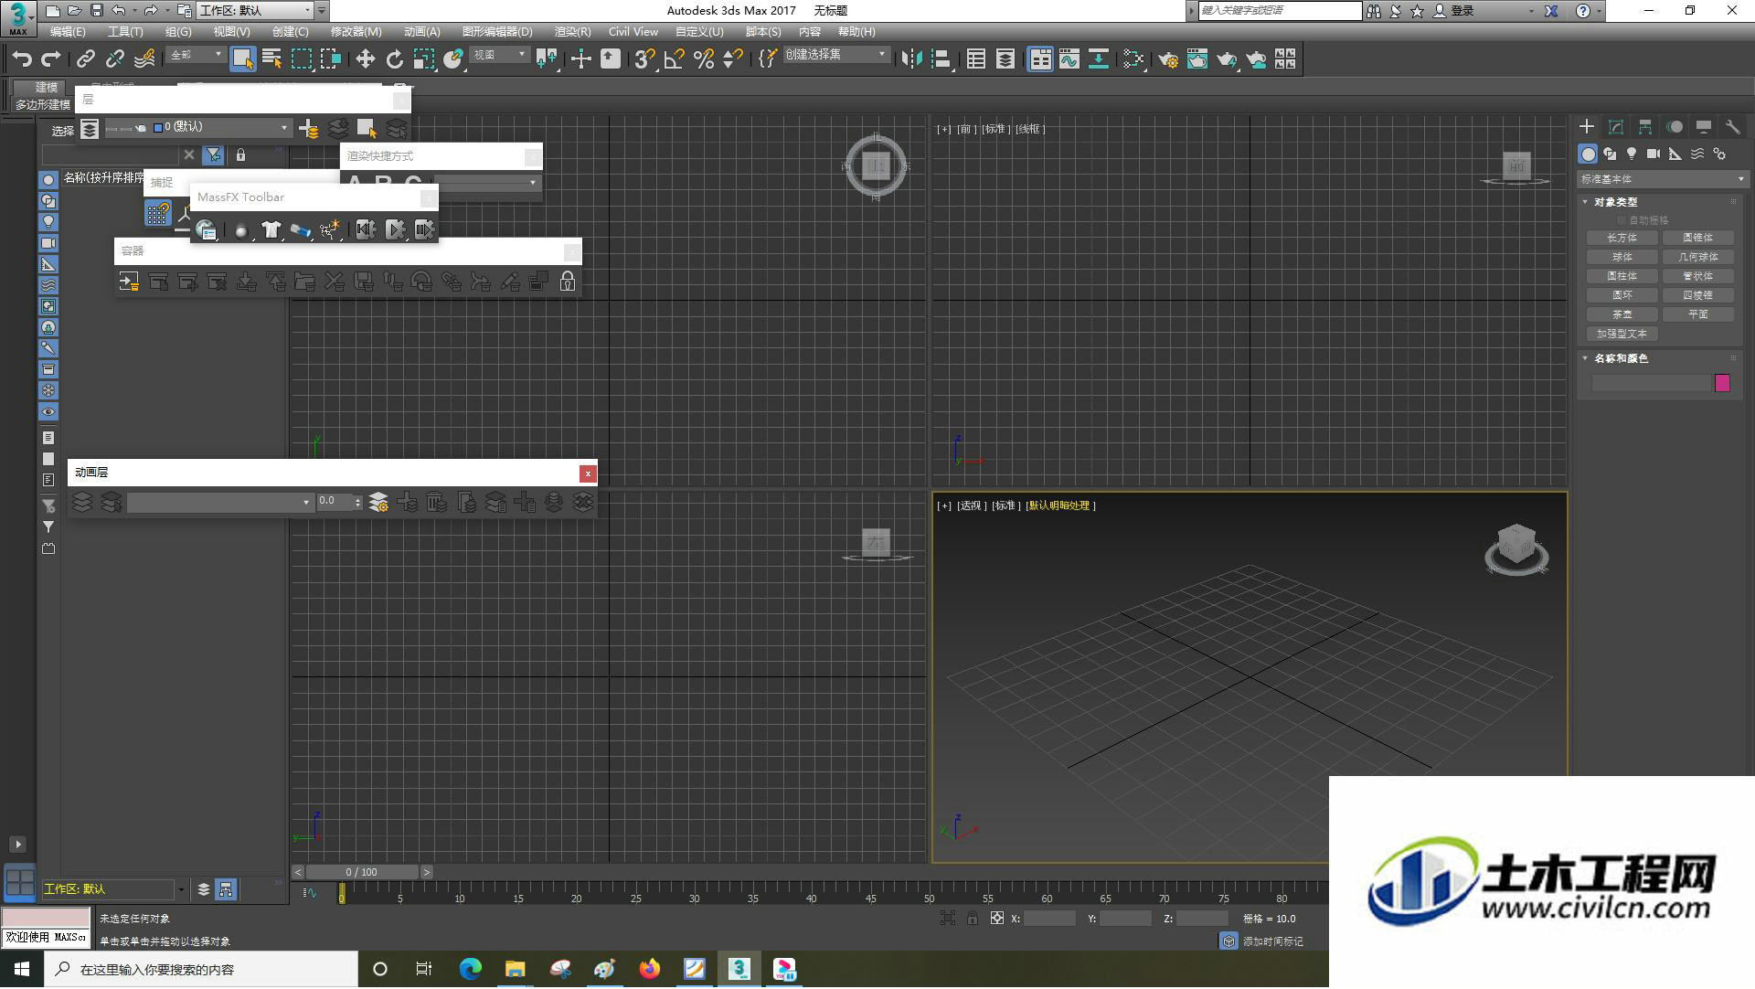Open the 渲染(R) menu
The image size is (1755, 989).
pyautogui.click(x=572, y=32)
